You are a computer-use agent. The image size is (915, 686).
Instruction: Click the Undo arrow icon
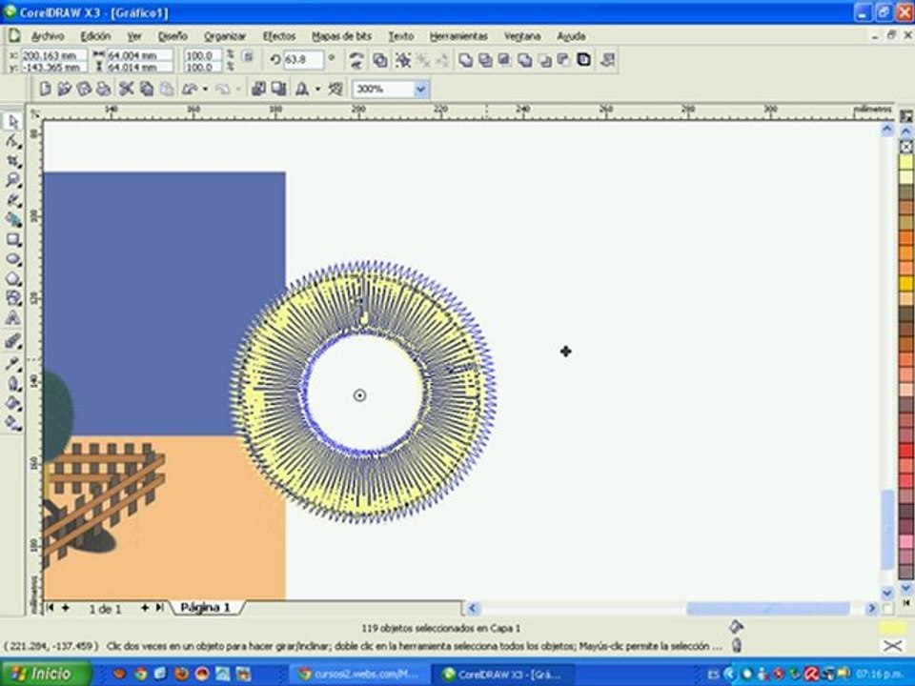(x=190, y=89)
